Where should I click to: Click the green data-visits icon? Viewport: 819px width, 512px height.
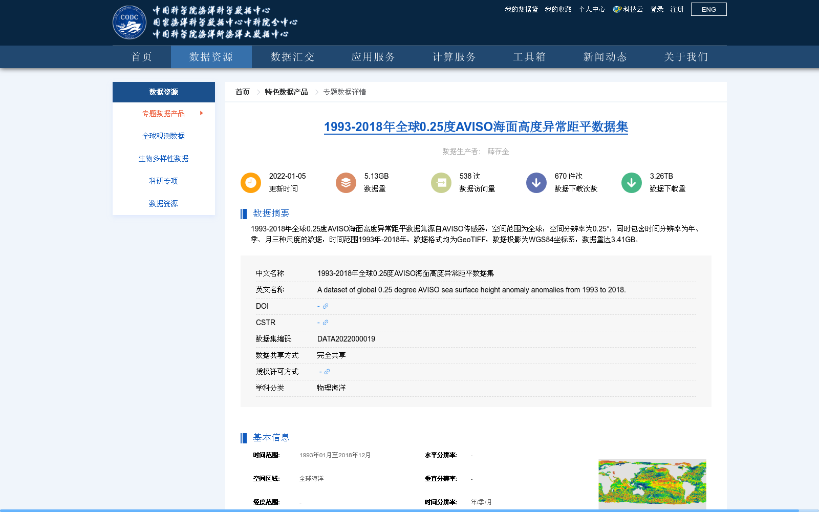coord(441,183)
